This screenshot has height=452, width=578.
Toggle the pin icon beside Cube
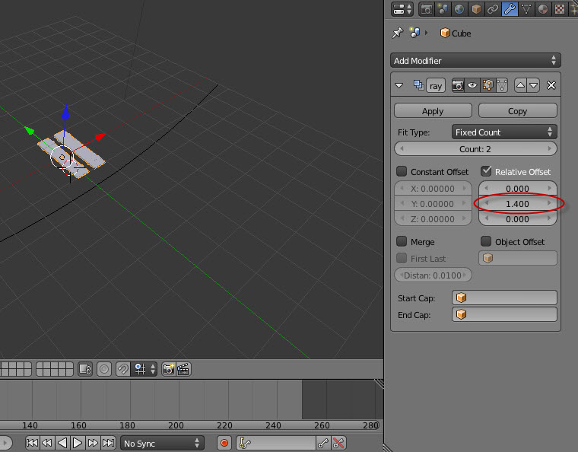coord(397,33)
